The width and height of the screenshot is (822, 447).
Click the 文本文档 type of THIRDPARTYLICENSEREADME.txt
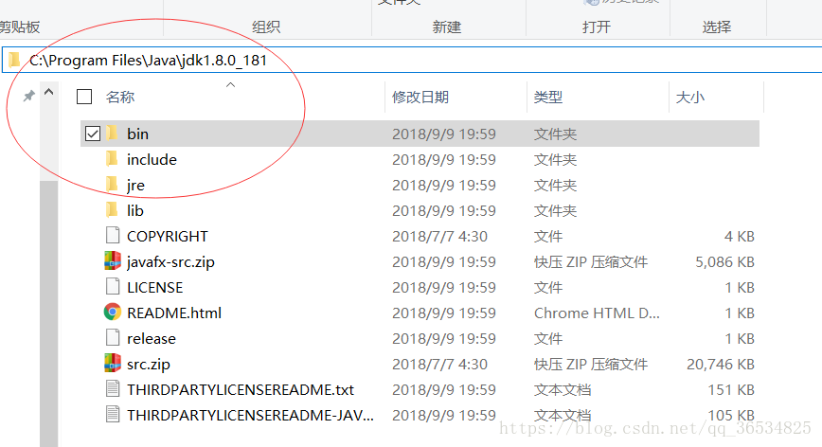[x=563, y=390]
